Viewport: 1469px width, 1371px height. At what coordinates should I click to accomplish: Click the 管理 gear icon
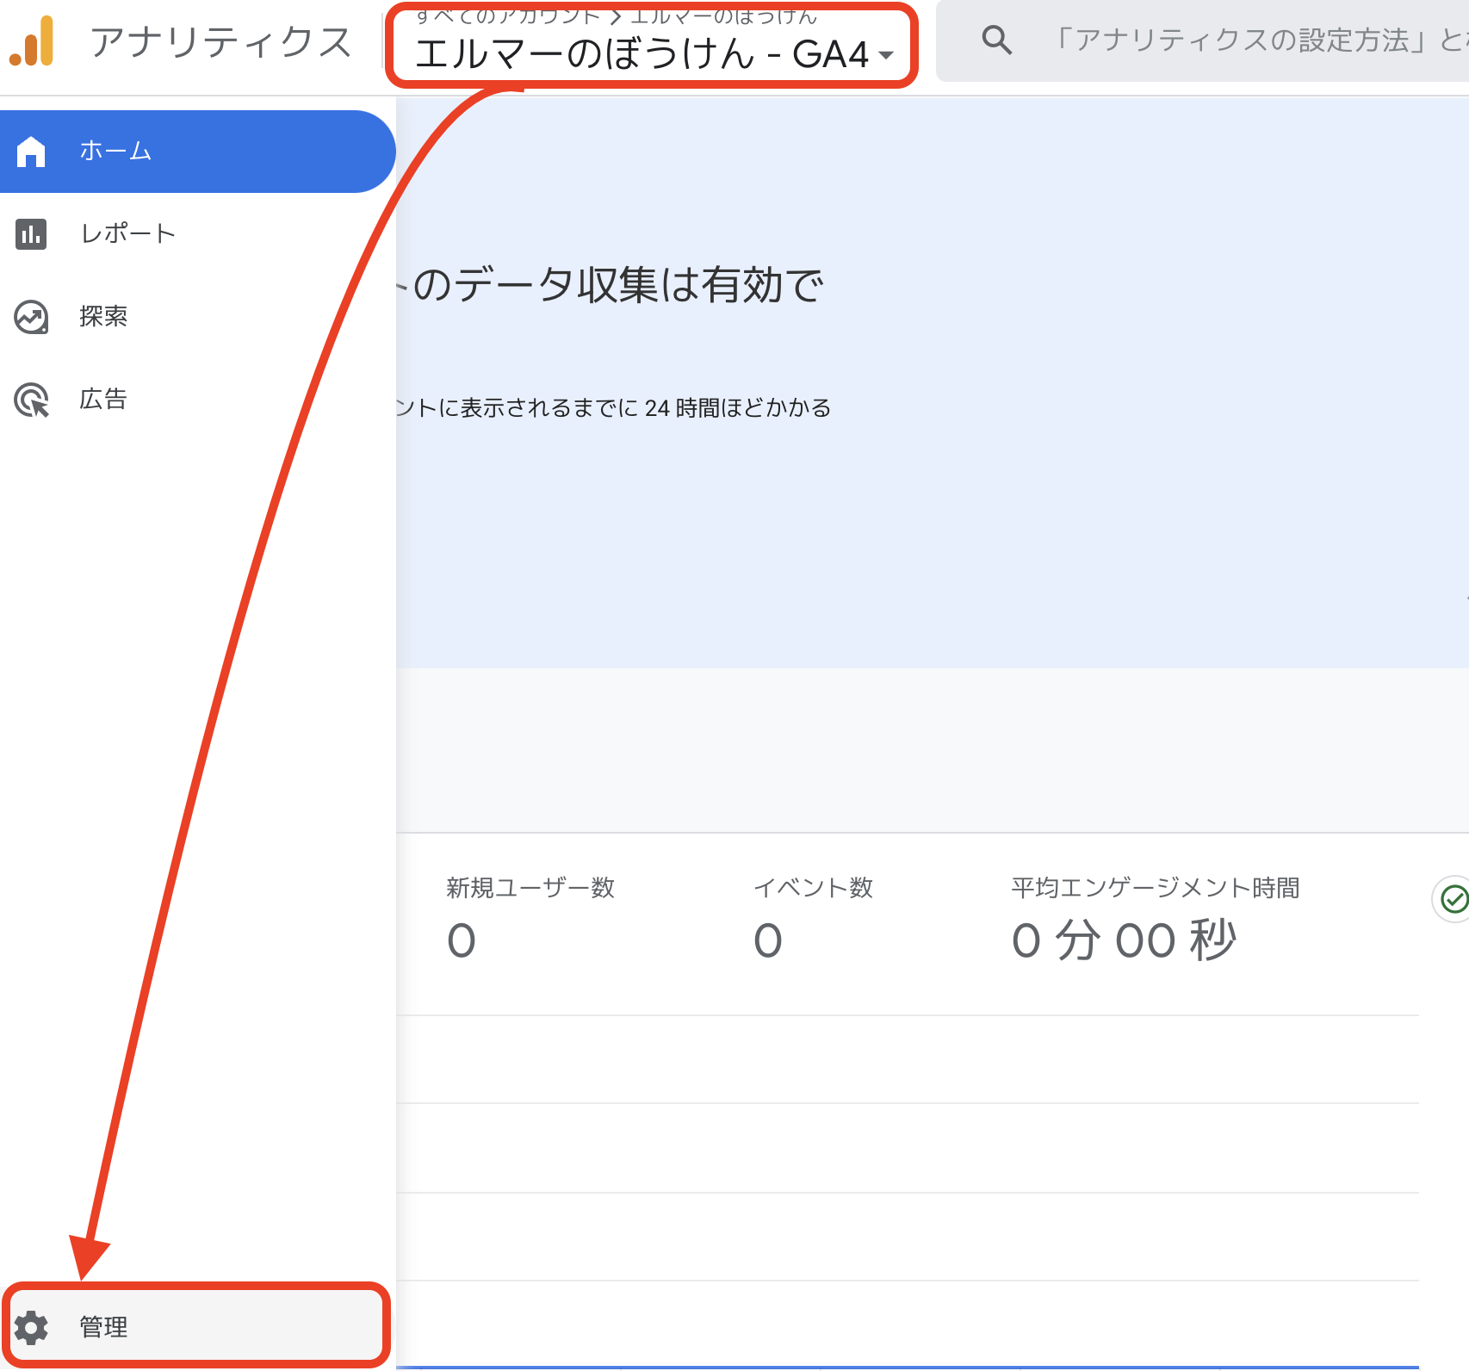tap(32, 1327)
